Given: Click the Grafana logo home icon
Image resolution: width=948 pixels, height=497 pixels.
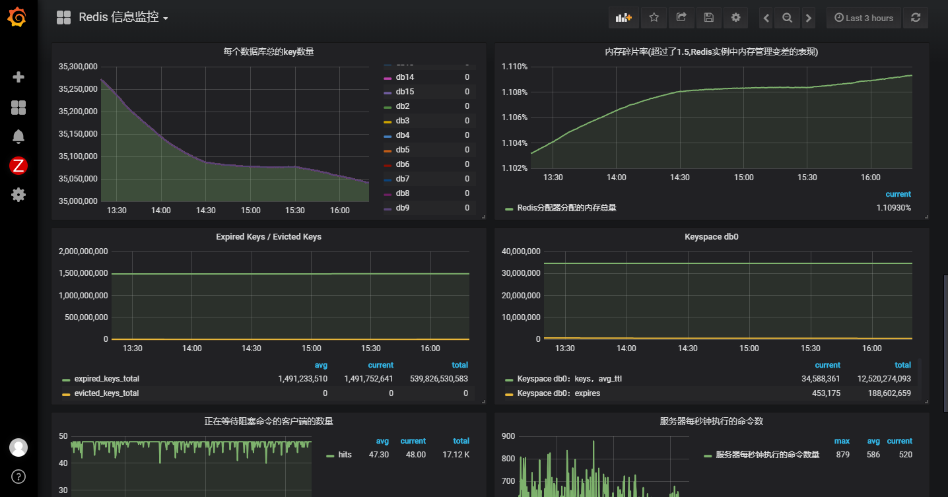Looking at the screenshot, I should click(17, 18).
